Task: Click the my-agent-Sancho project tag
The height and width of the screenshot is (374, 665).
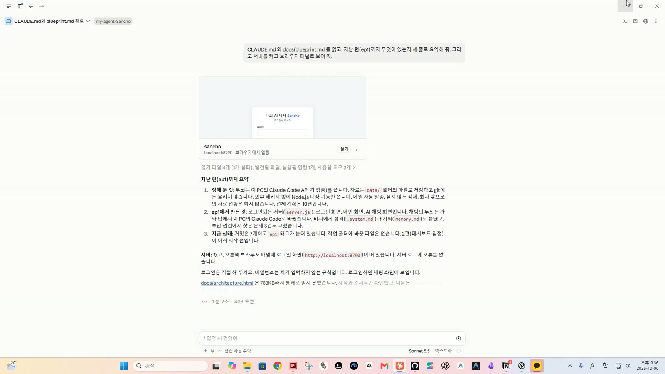Action: click(x=113, y=21)
